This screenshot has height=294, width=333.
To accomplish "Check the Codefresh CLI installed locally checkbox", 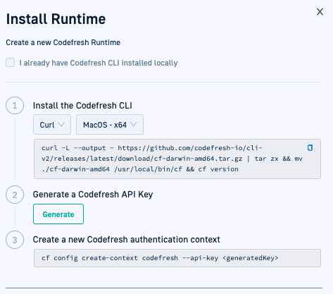I will [x=11, y=63].
